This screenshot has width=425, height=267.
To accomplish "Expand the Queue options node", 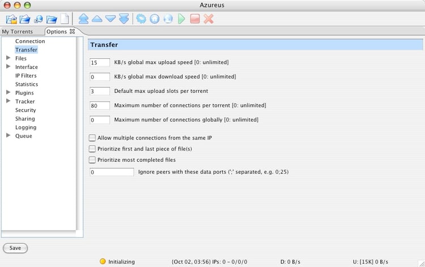I will coord(8,135).
